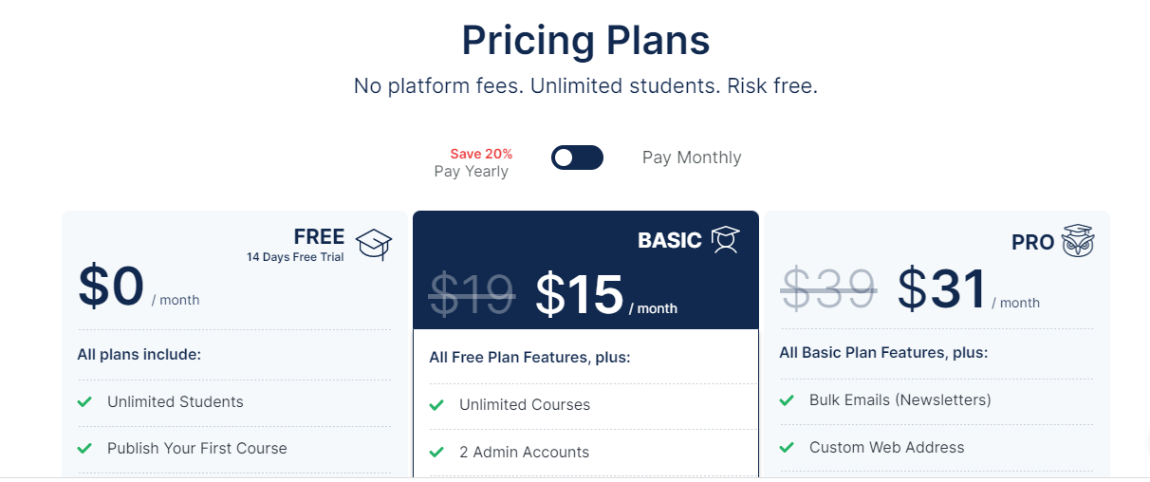Select the BASIC plan heading
The height and width of the screenshot is (482, 1150).
[670, 241]
